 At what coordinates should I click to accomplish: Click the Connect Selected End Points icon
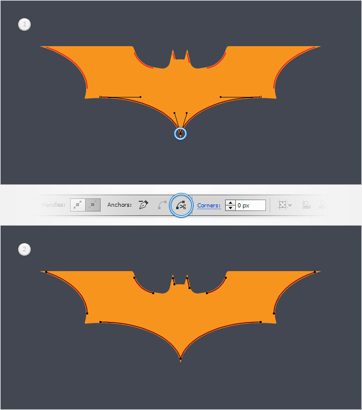click(162, 205)
